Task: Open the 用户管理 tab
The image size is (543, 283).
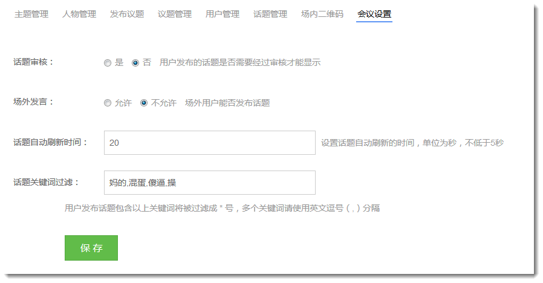Action: pyautogui.click(x=223, y=14)
